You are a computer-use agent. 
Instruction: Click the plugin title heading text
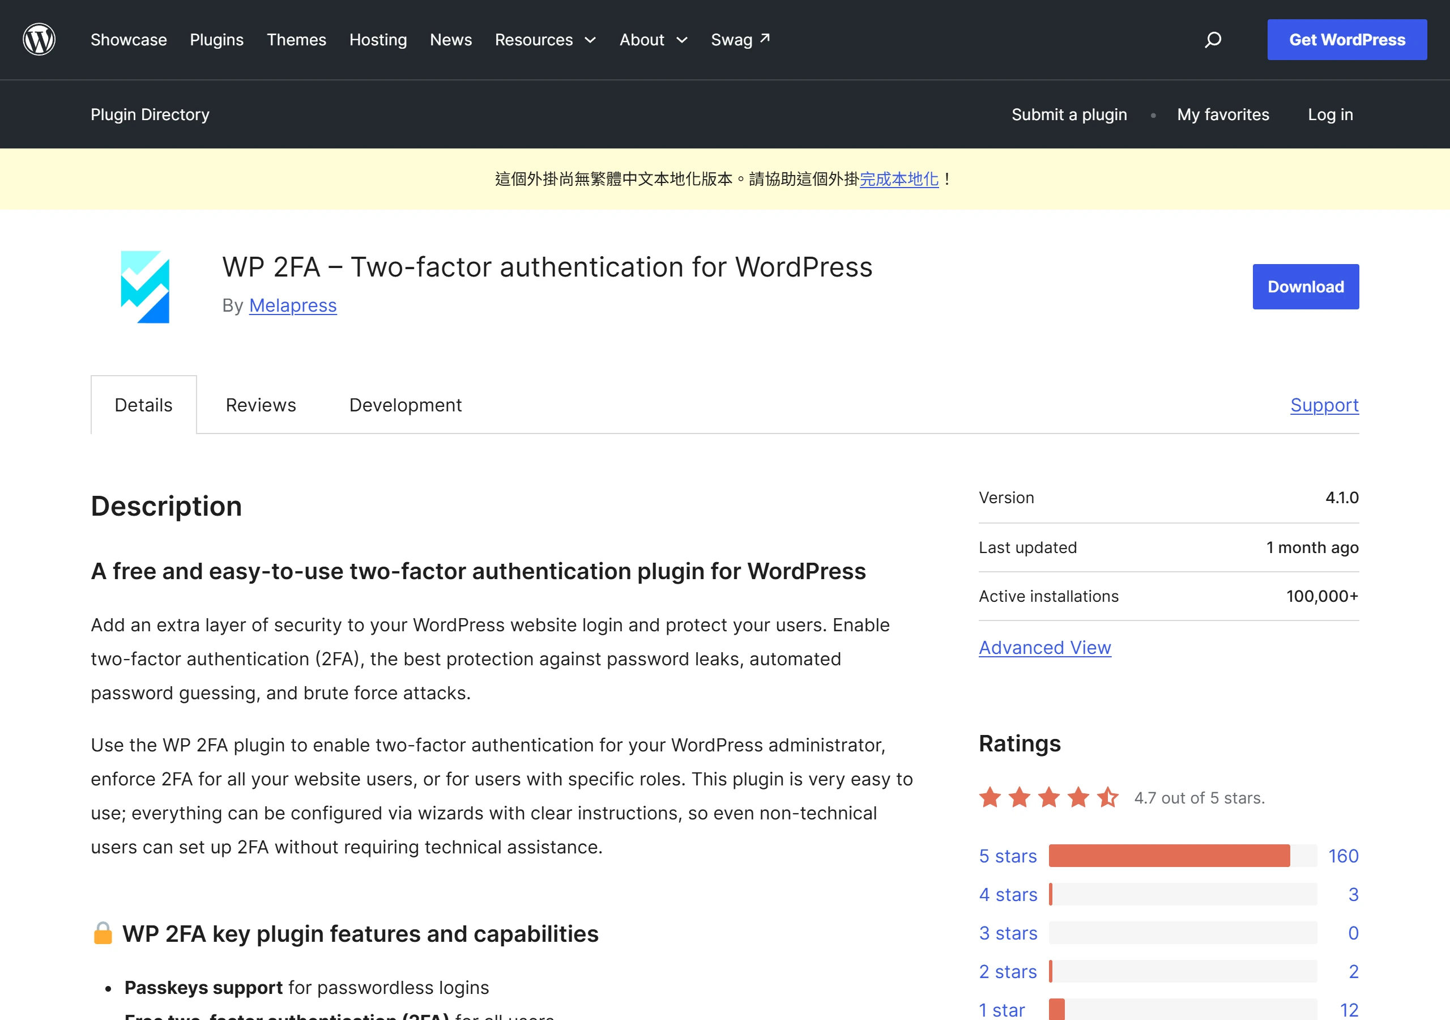[x=547, y=267]
